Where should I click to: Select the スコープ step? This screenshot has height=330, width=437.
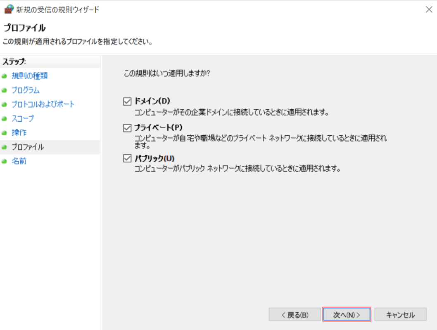coord(23,118)
